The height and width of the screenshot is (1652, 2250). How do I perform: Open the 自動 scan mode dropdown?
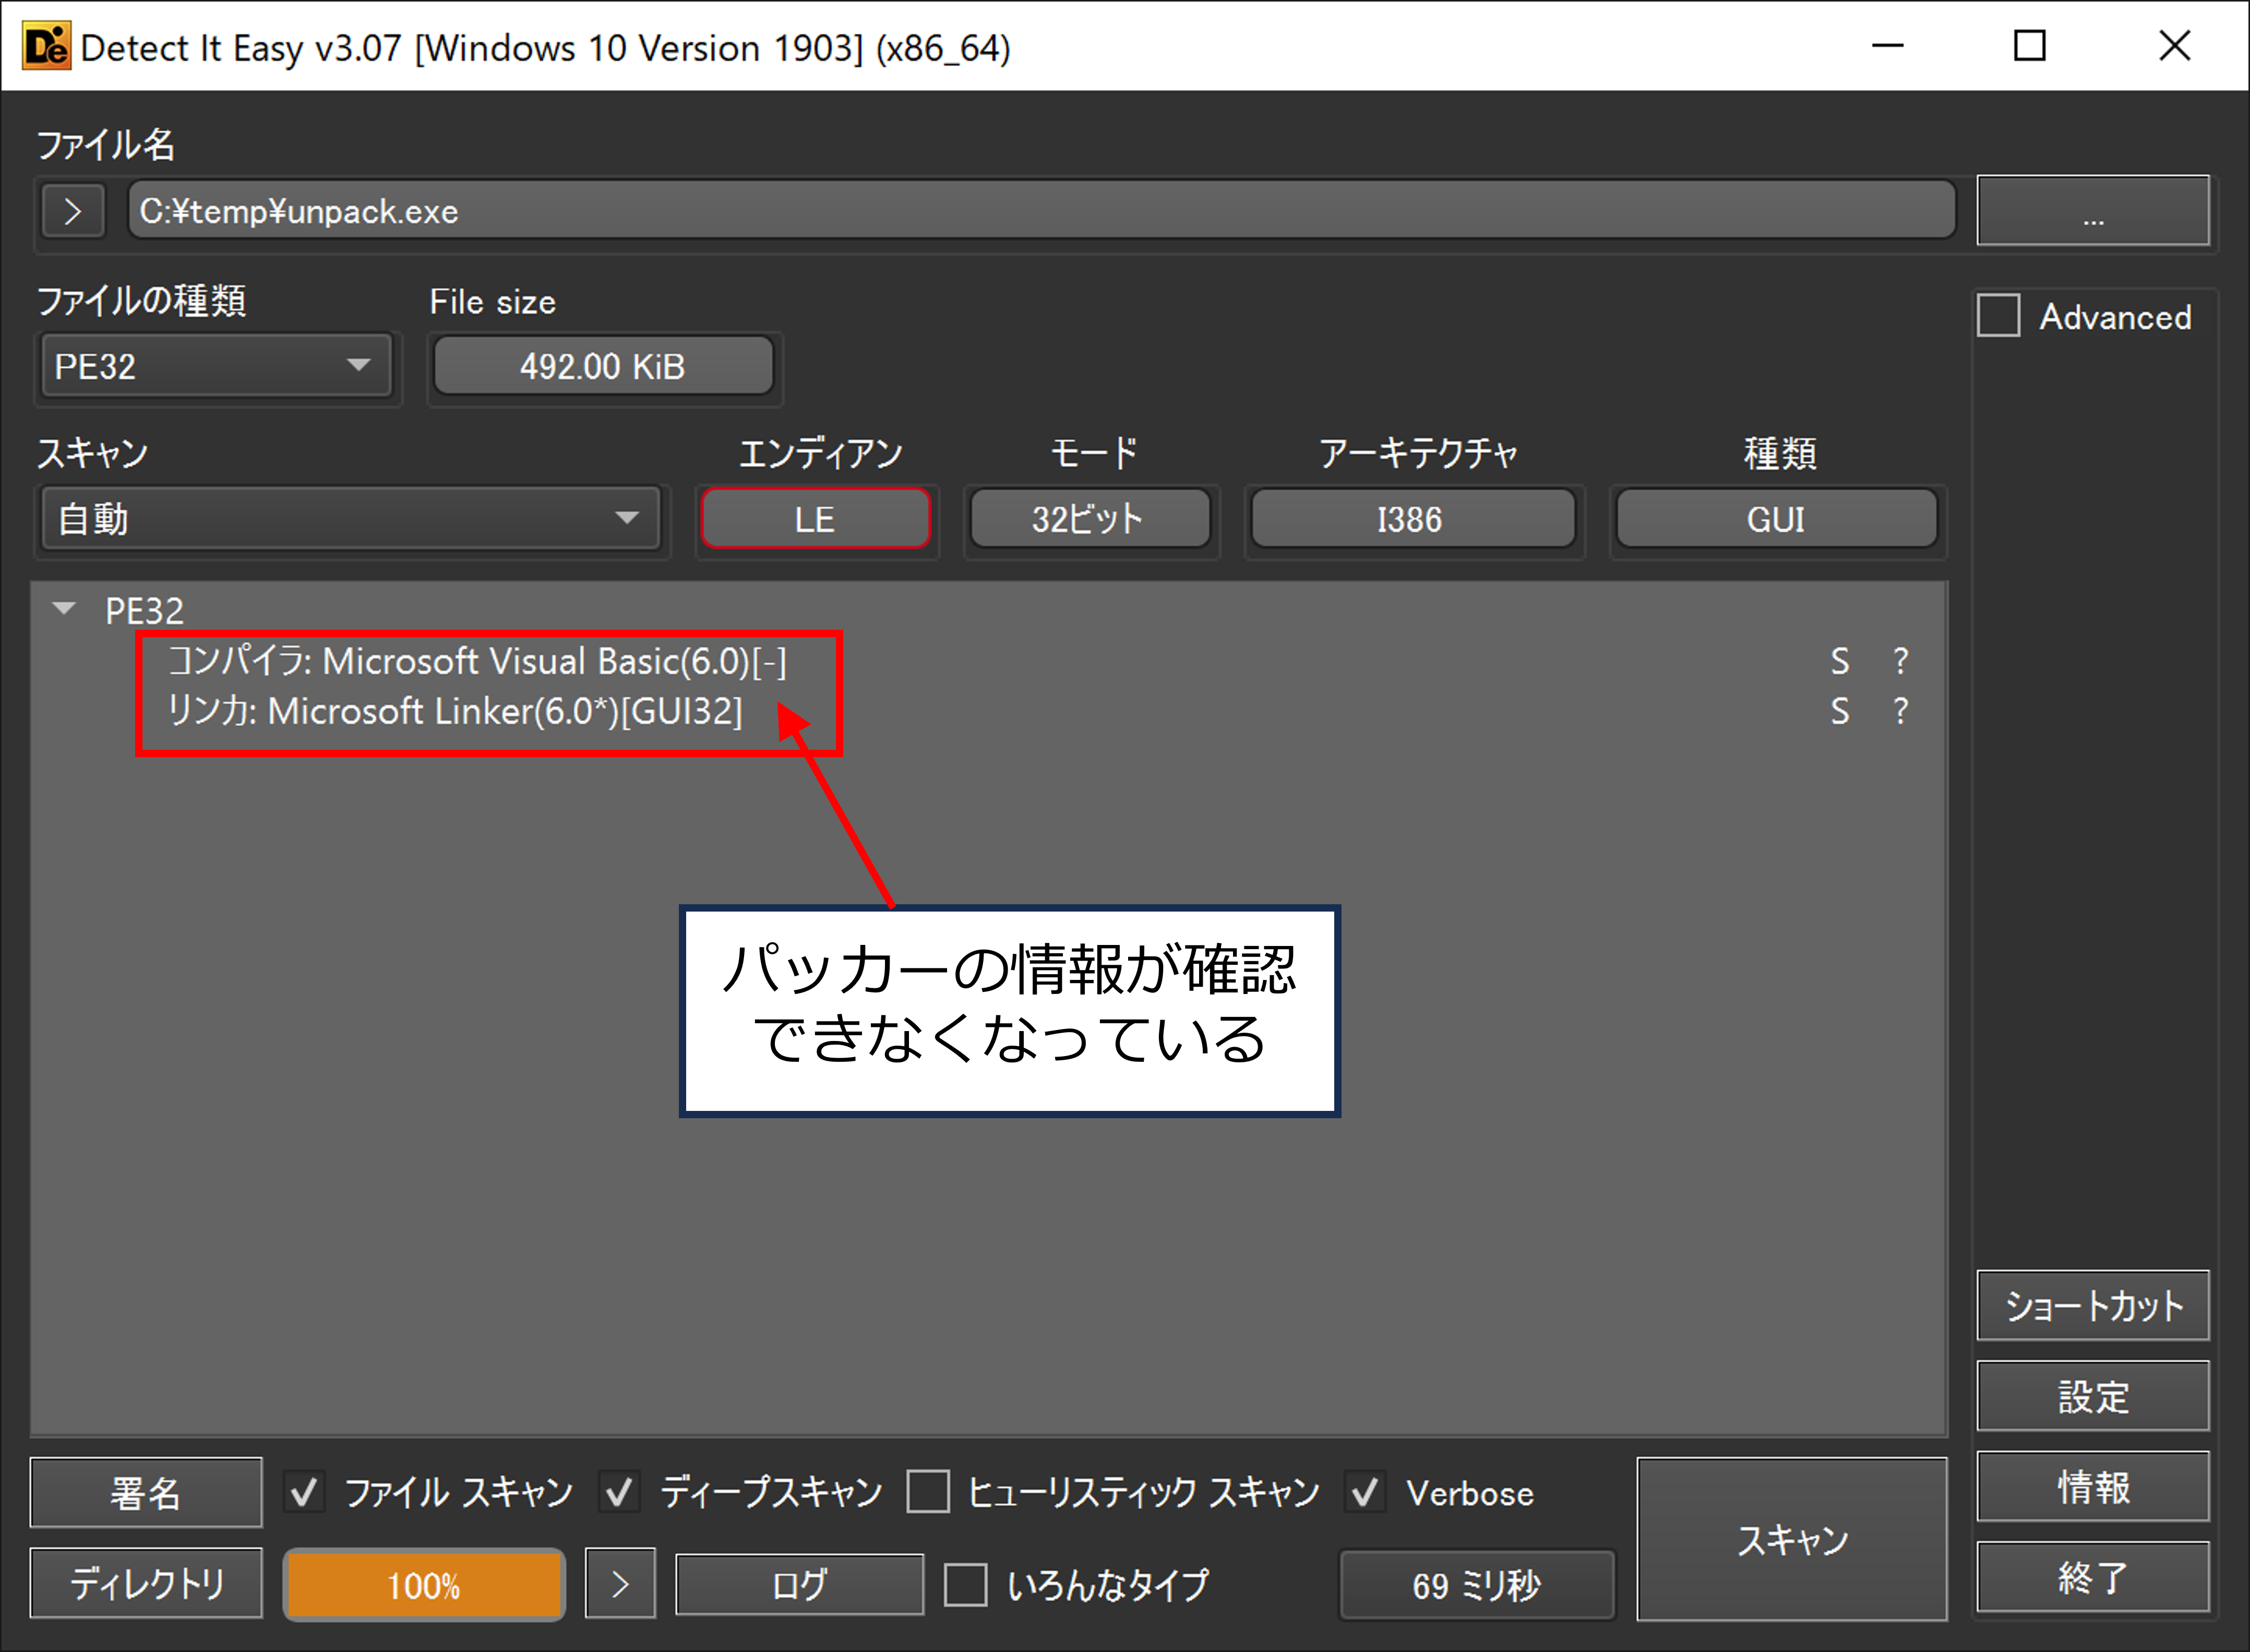point(350,518)
